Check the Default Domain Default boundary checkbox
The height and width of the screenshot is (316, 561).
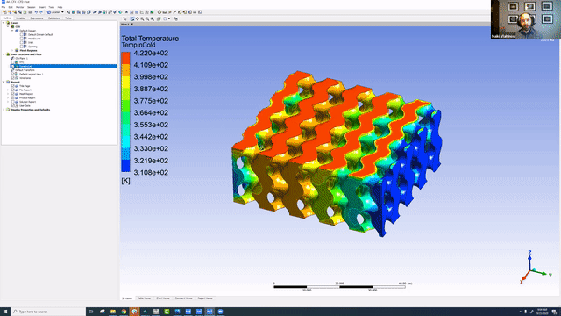coord(21,34)
